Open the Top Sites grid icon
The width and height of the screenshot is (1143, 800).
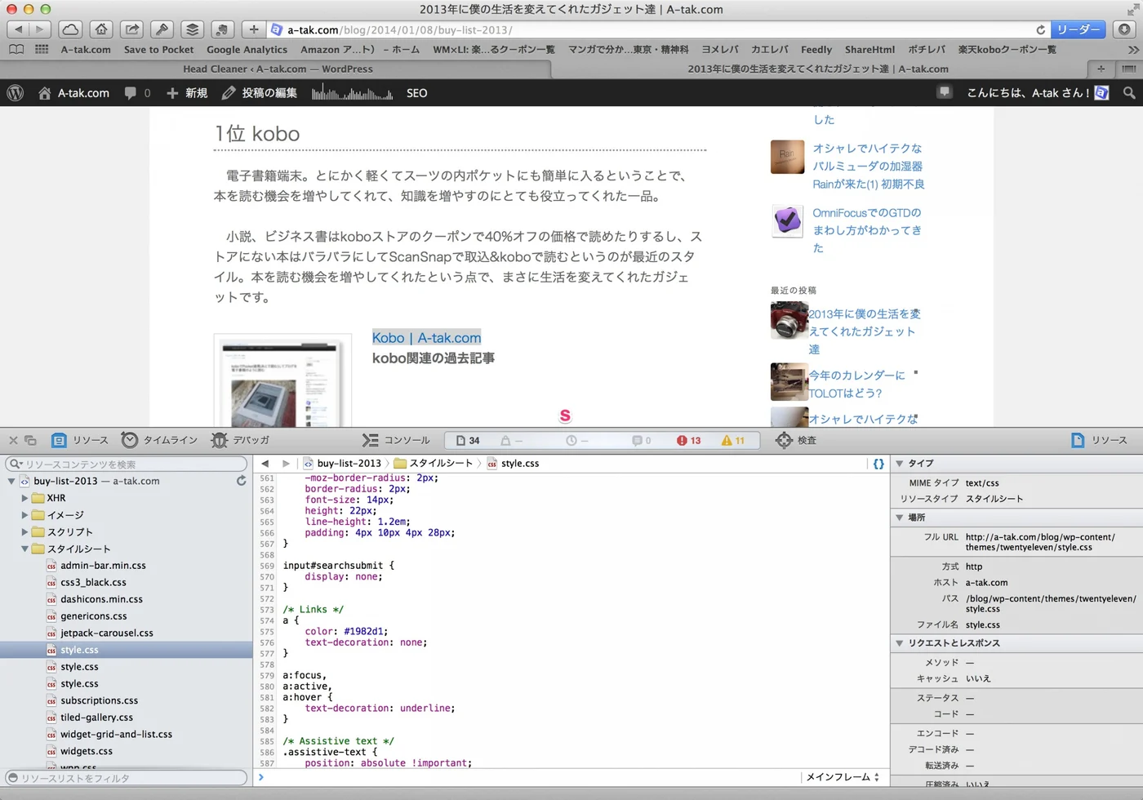[x=42, y=50]
